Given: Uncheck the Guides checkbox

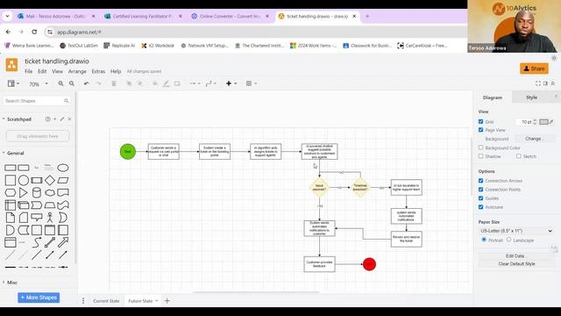Looking at the screenshot, I should tap(481, 198).
